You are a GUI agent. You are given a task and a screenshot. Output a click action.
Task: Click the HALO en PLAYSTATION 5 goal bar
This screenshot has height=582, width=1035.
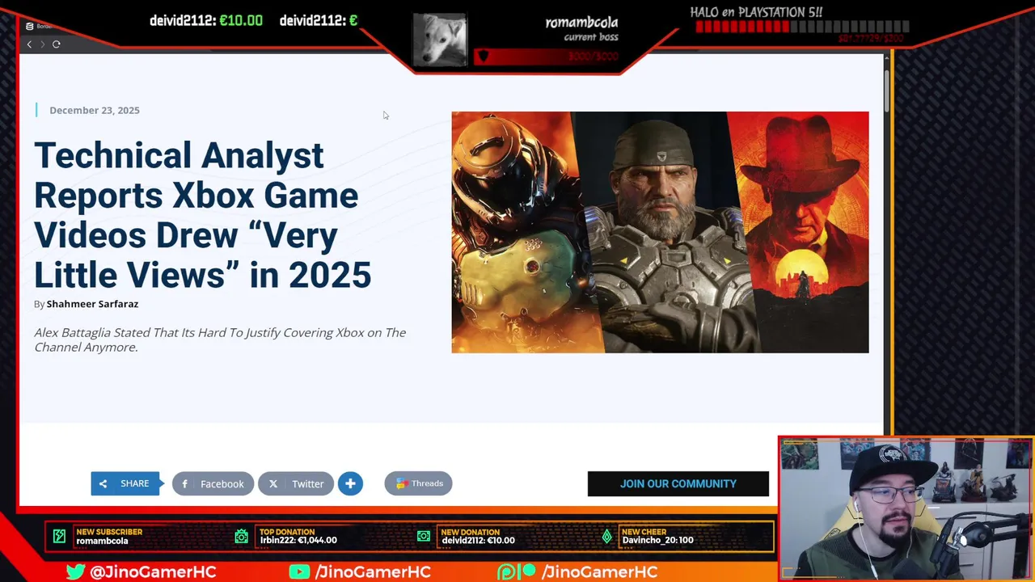click(x=802, y=27)
